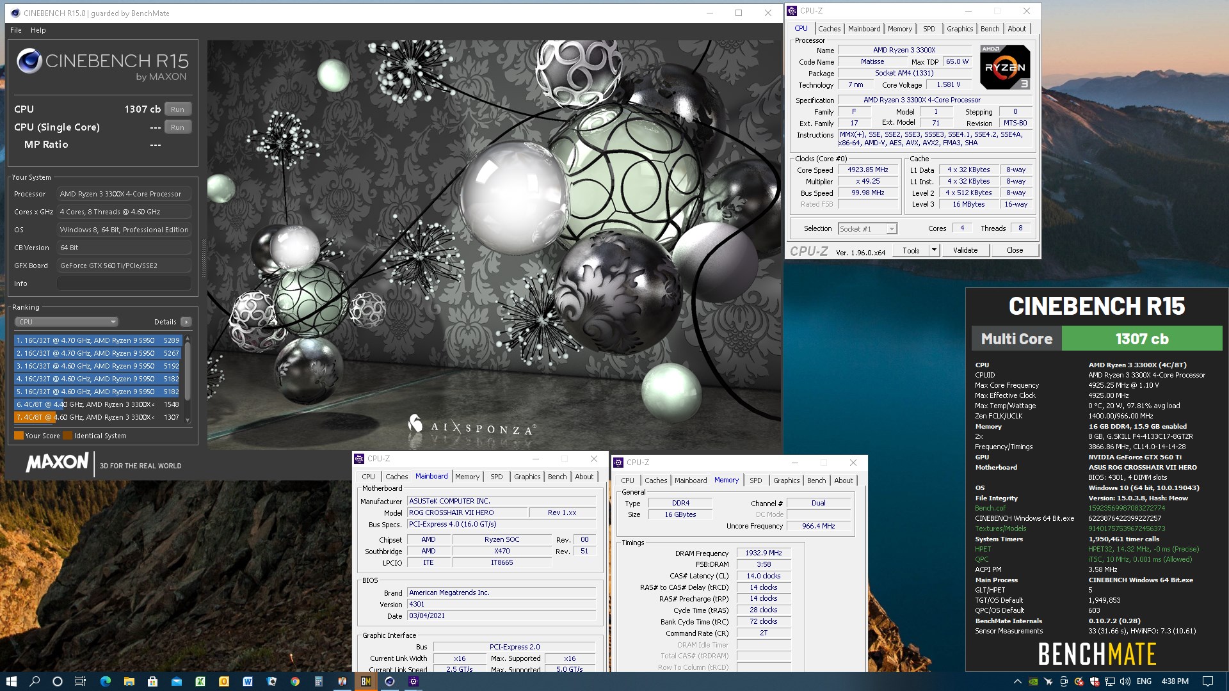Click the empty Info field in Your System

click(124, 283)
